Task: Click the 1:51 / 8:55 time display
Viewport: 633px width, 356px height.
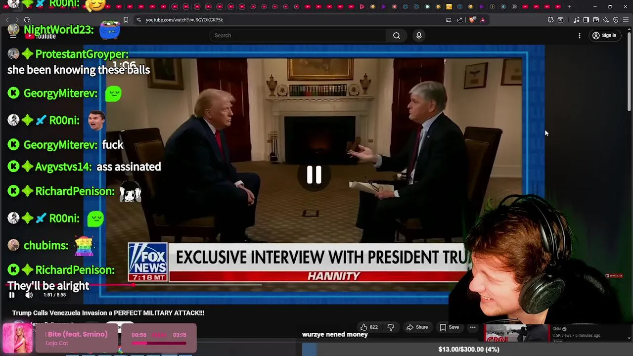Action: [54, 295]
